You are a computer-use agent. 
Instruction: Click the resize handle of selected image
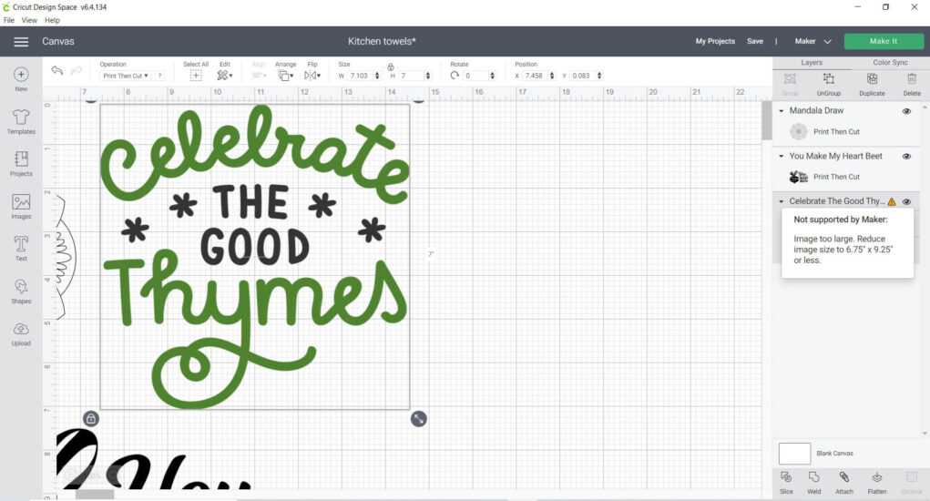pos(419,419)
